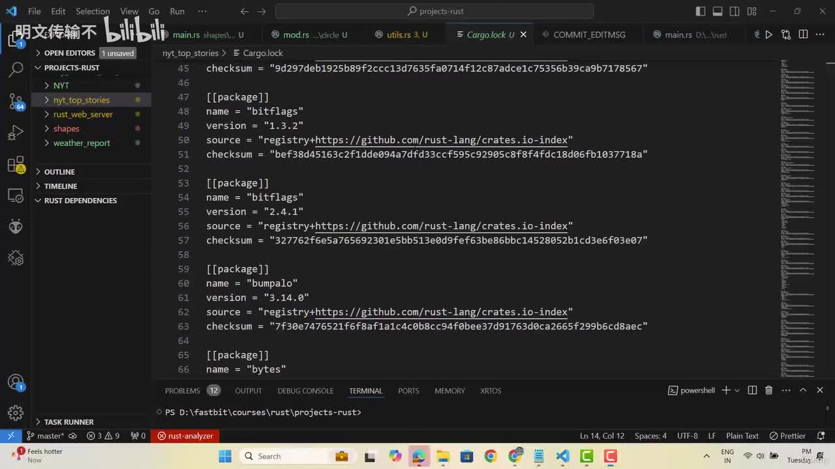The image size is (835, 469).
Task: Open errors and warnings count in status bar
Action: pos(103,436)
